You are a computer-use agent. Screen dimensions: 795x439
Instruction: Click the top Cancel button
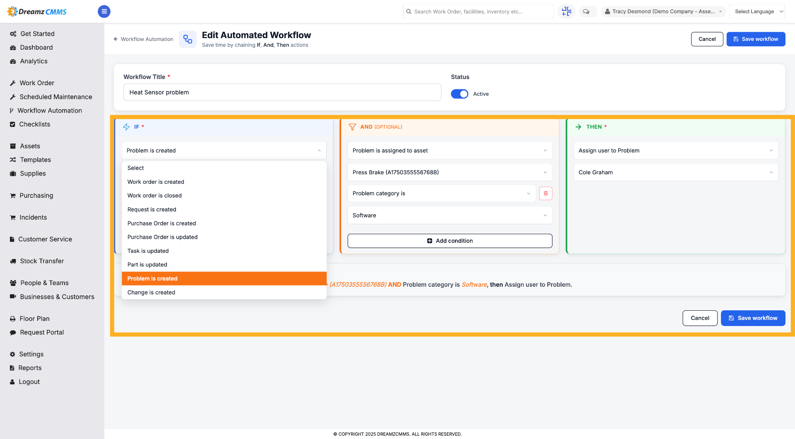(707, 39)
